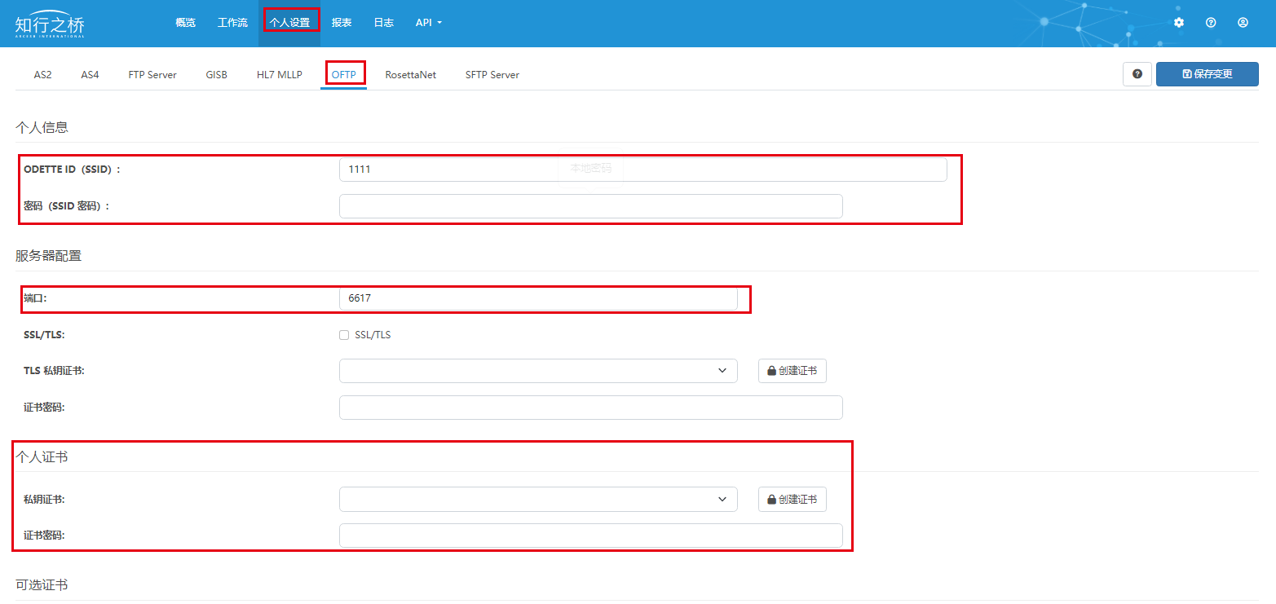
Task: Expand the 私钥证书 dropdown under 个人证书
Action: (538, 499)
